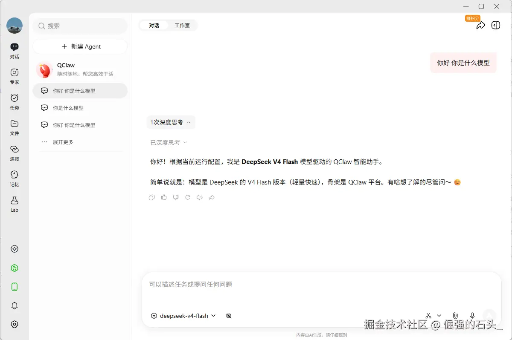
Task: Share the reply with arrow icon
Action: click(x=212, y=197)
